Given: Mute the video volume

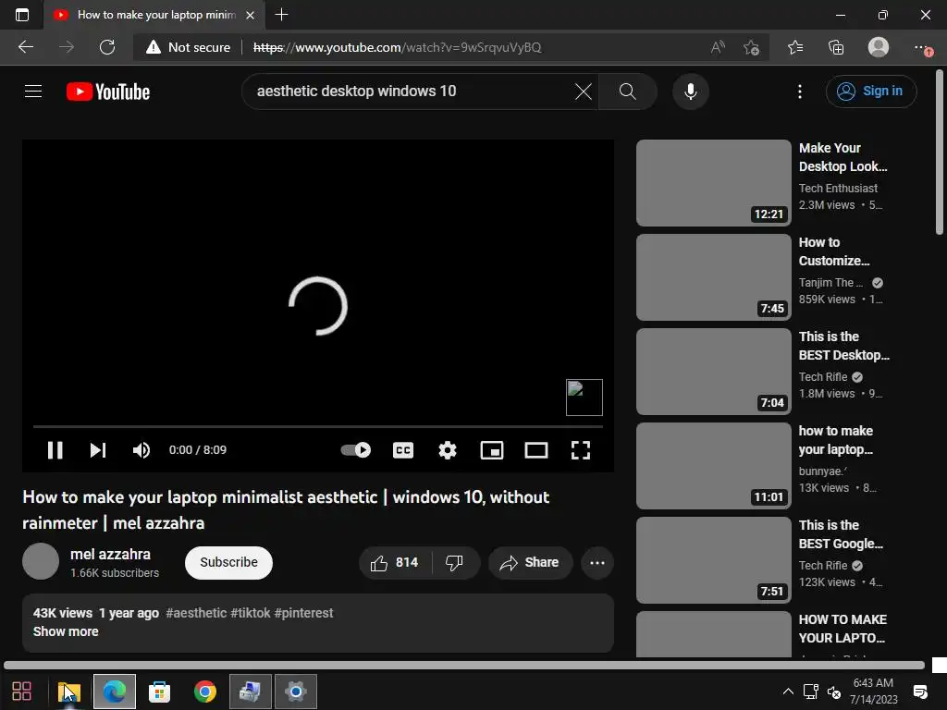Looking at the screenshot, I should click(141, 450).
